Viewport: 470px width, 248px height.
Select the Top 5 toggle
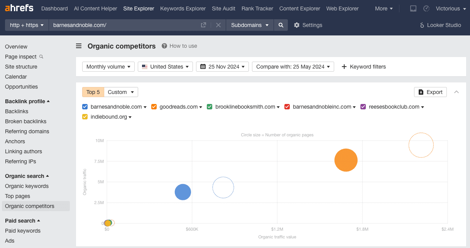[x=93, y=92]
